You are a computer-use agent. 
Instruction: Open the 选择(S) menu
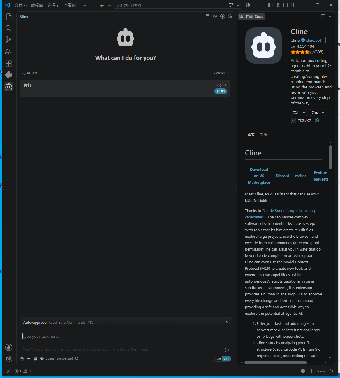[54, 5]
